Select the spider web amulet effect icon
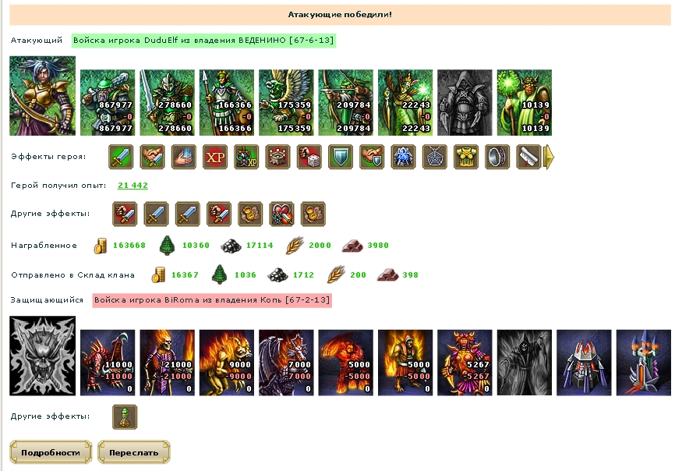This screenshot has width=675, height=471. tap(434, 157)
